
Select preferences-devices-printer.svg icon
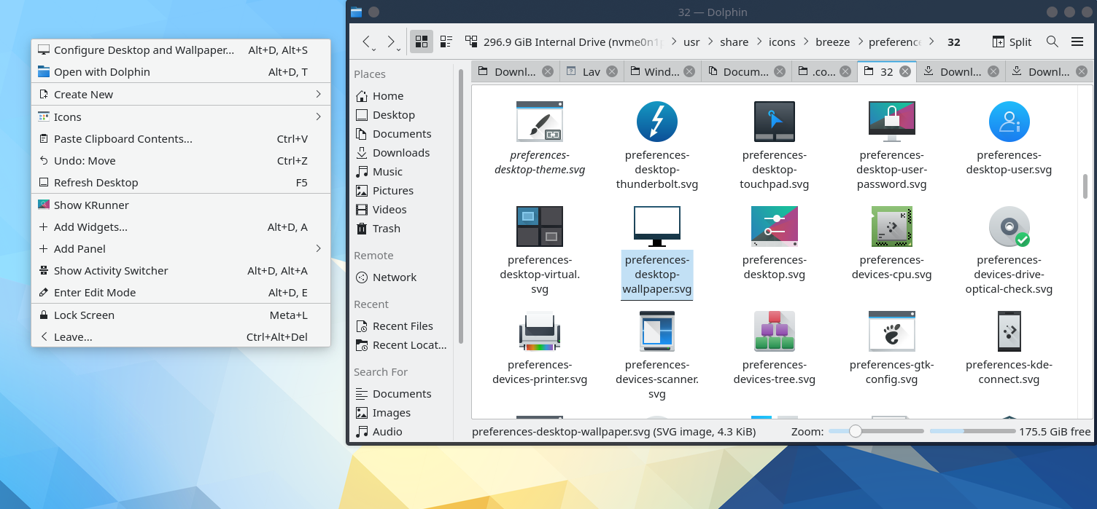pos(540,331)
